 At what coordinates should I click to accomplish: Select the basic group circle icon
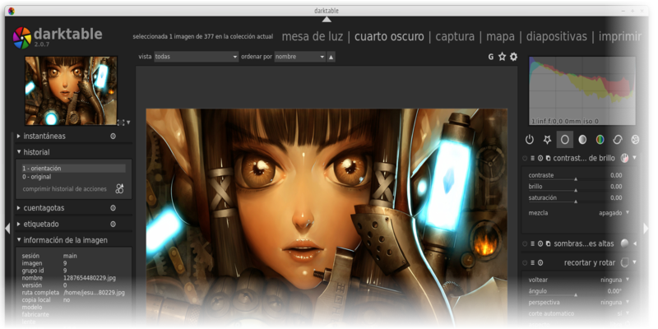click(565, 140)
